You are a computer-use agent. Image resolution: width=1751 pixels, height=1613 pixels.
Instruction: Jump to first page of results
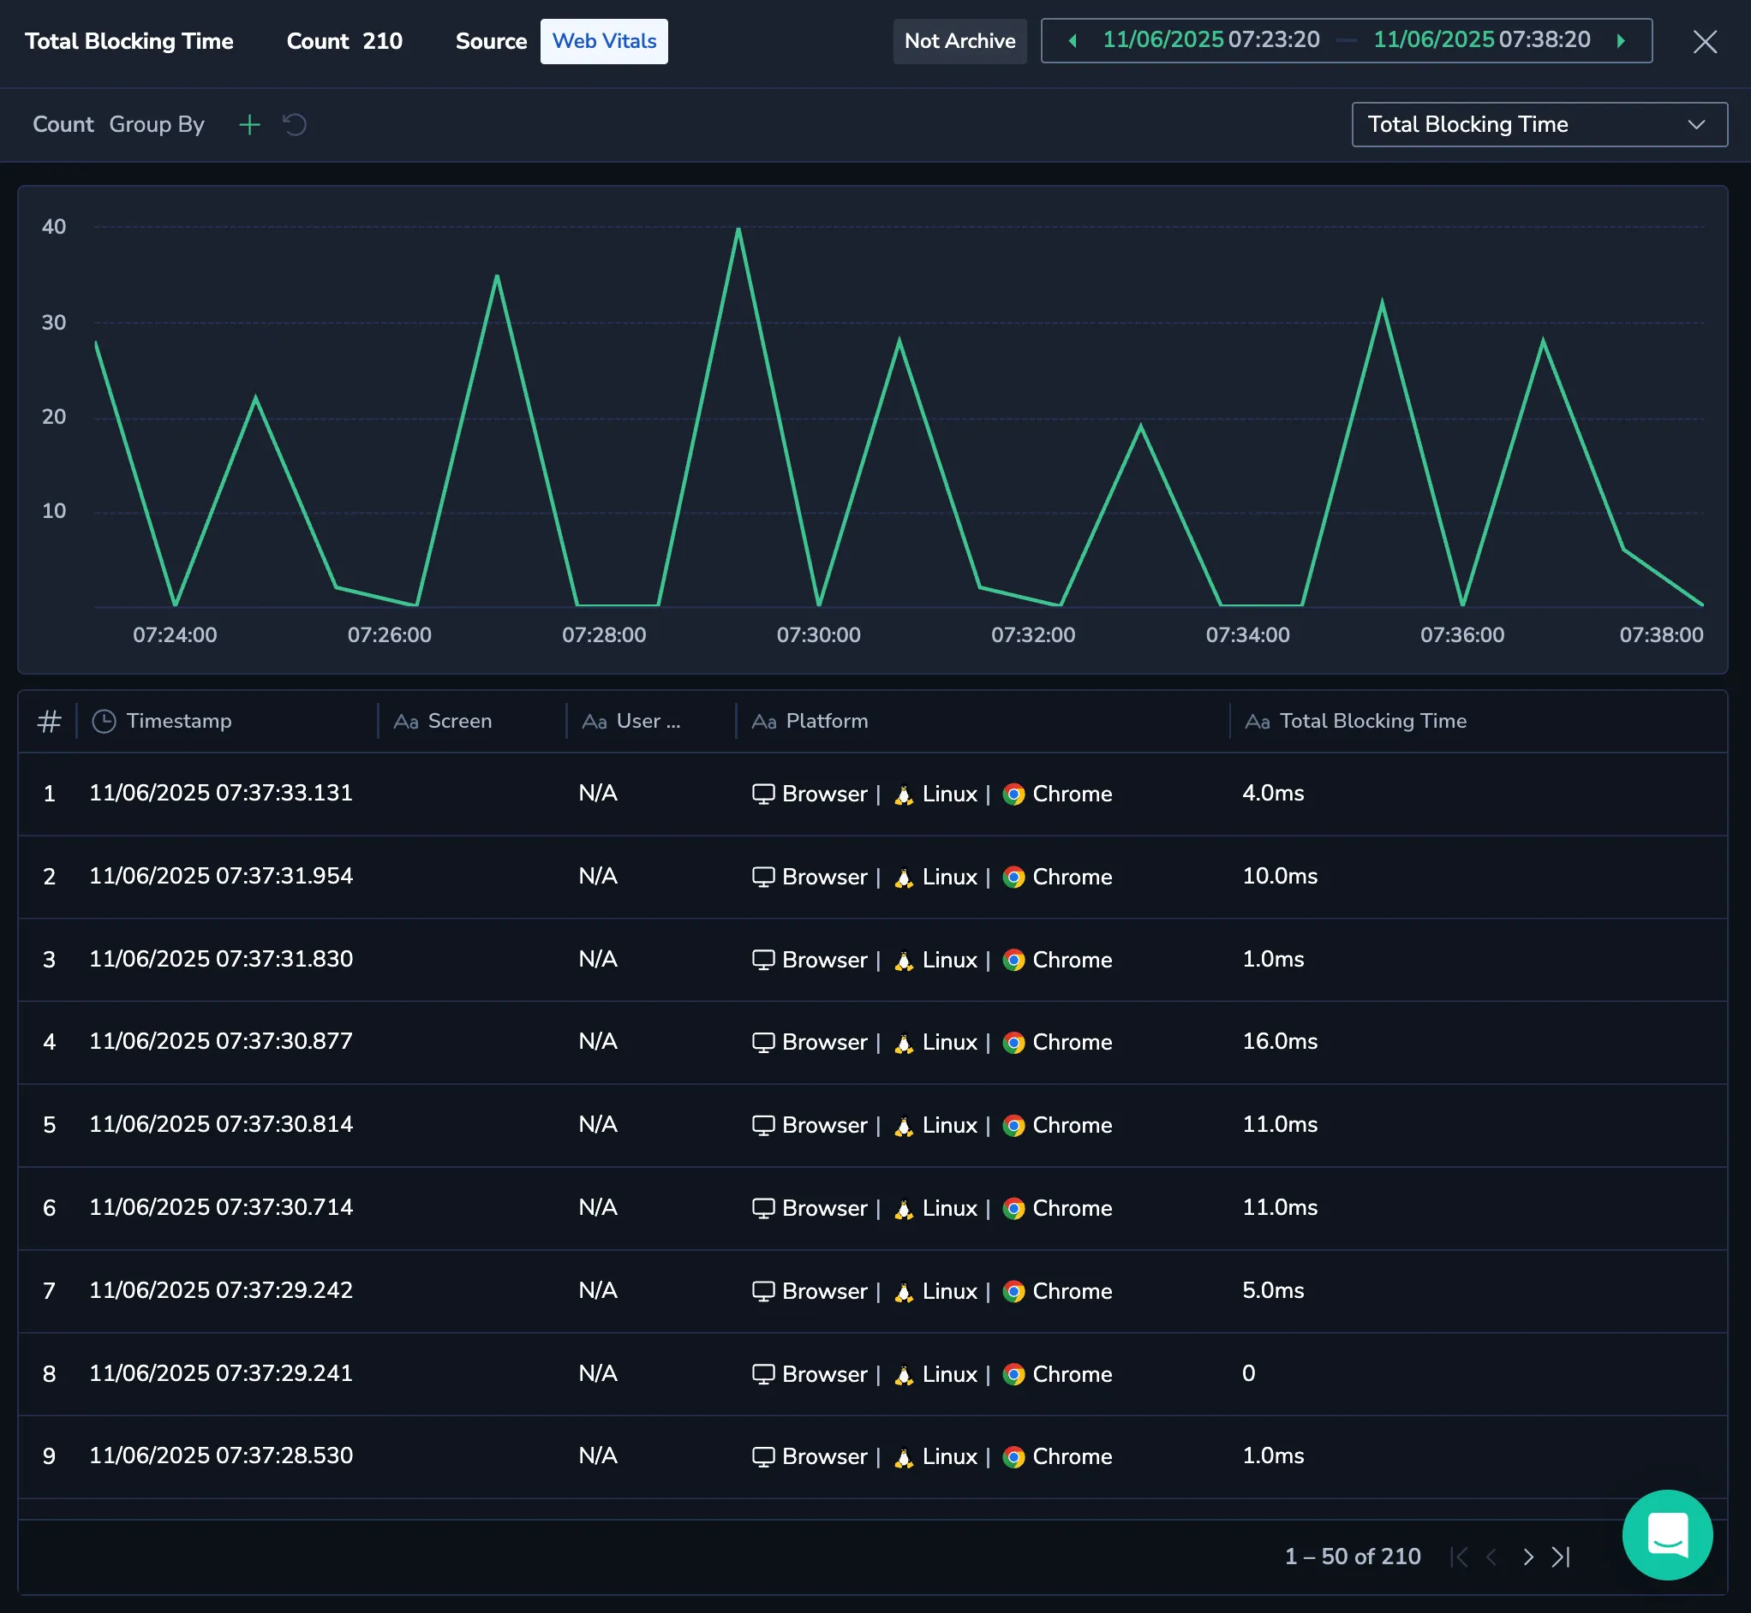1458,1557
